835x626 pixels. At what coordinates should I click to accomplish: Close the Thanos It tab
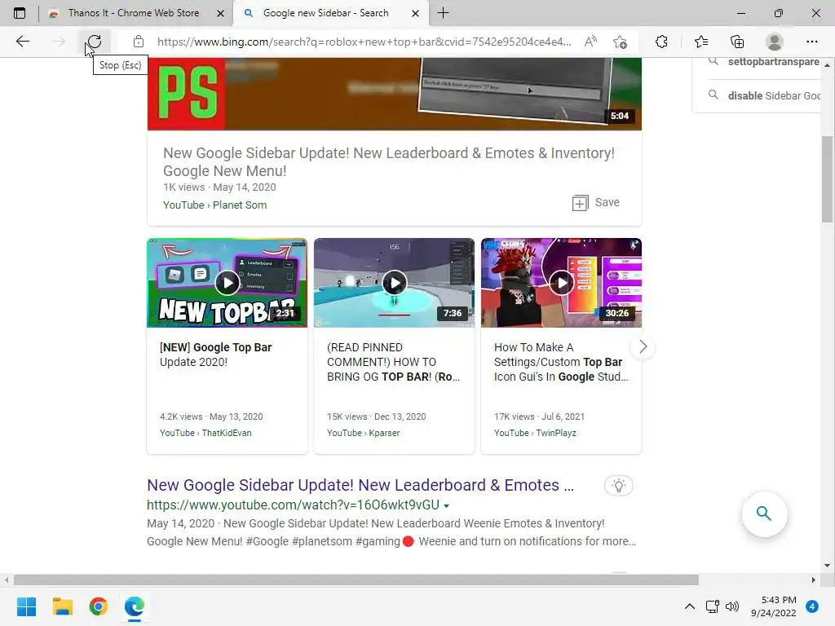[220, 13]
